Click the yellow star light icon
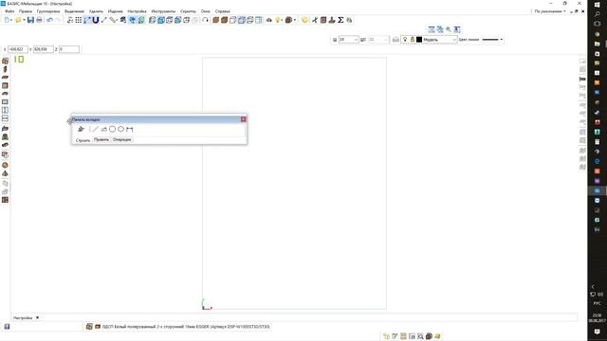Image resolution: width=607 pixels, height=341 pixels. (x=304, y=20)
